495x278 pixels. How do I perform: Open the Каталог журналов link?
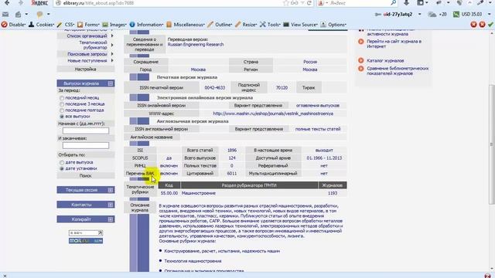click(x=385, y=60)
